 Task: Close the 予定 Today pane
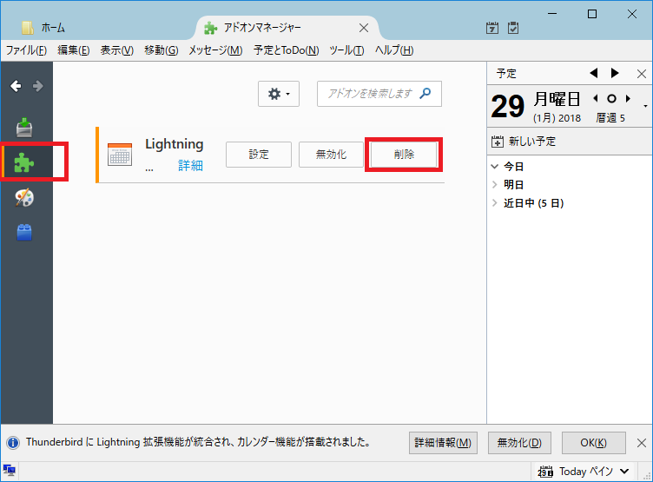[x=642, y=74]
